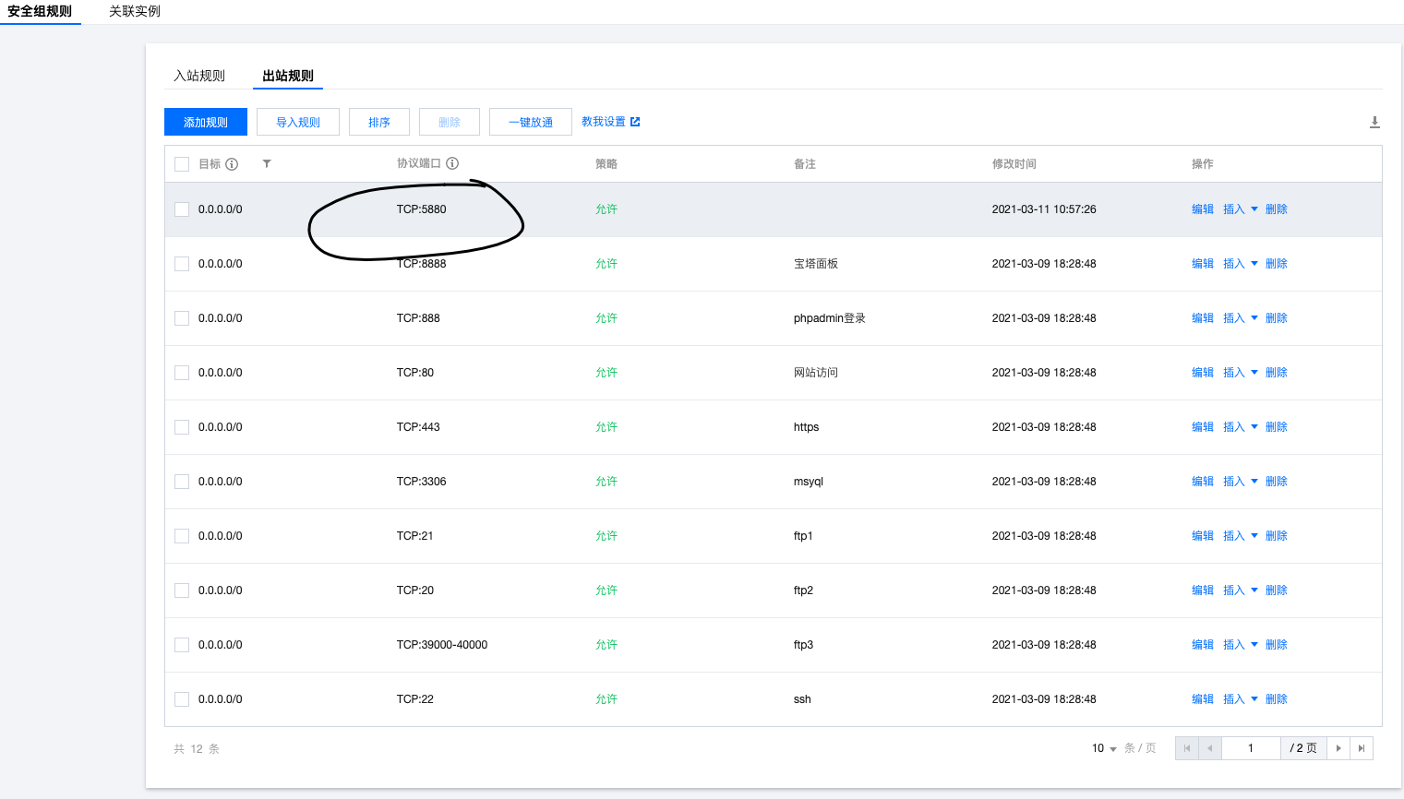Select the TCP:3306 rule checkbox

click(182, 482)
